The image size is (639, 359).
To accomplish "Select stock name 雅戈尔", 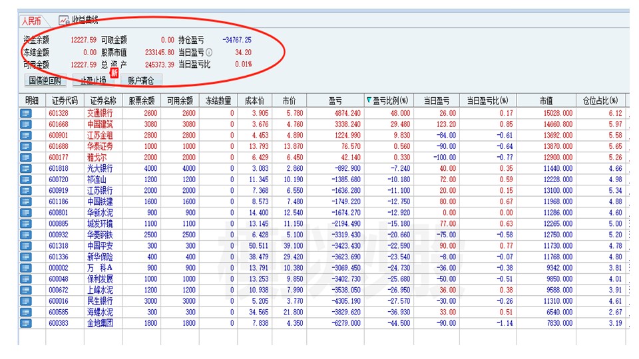I will [97, 157].
